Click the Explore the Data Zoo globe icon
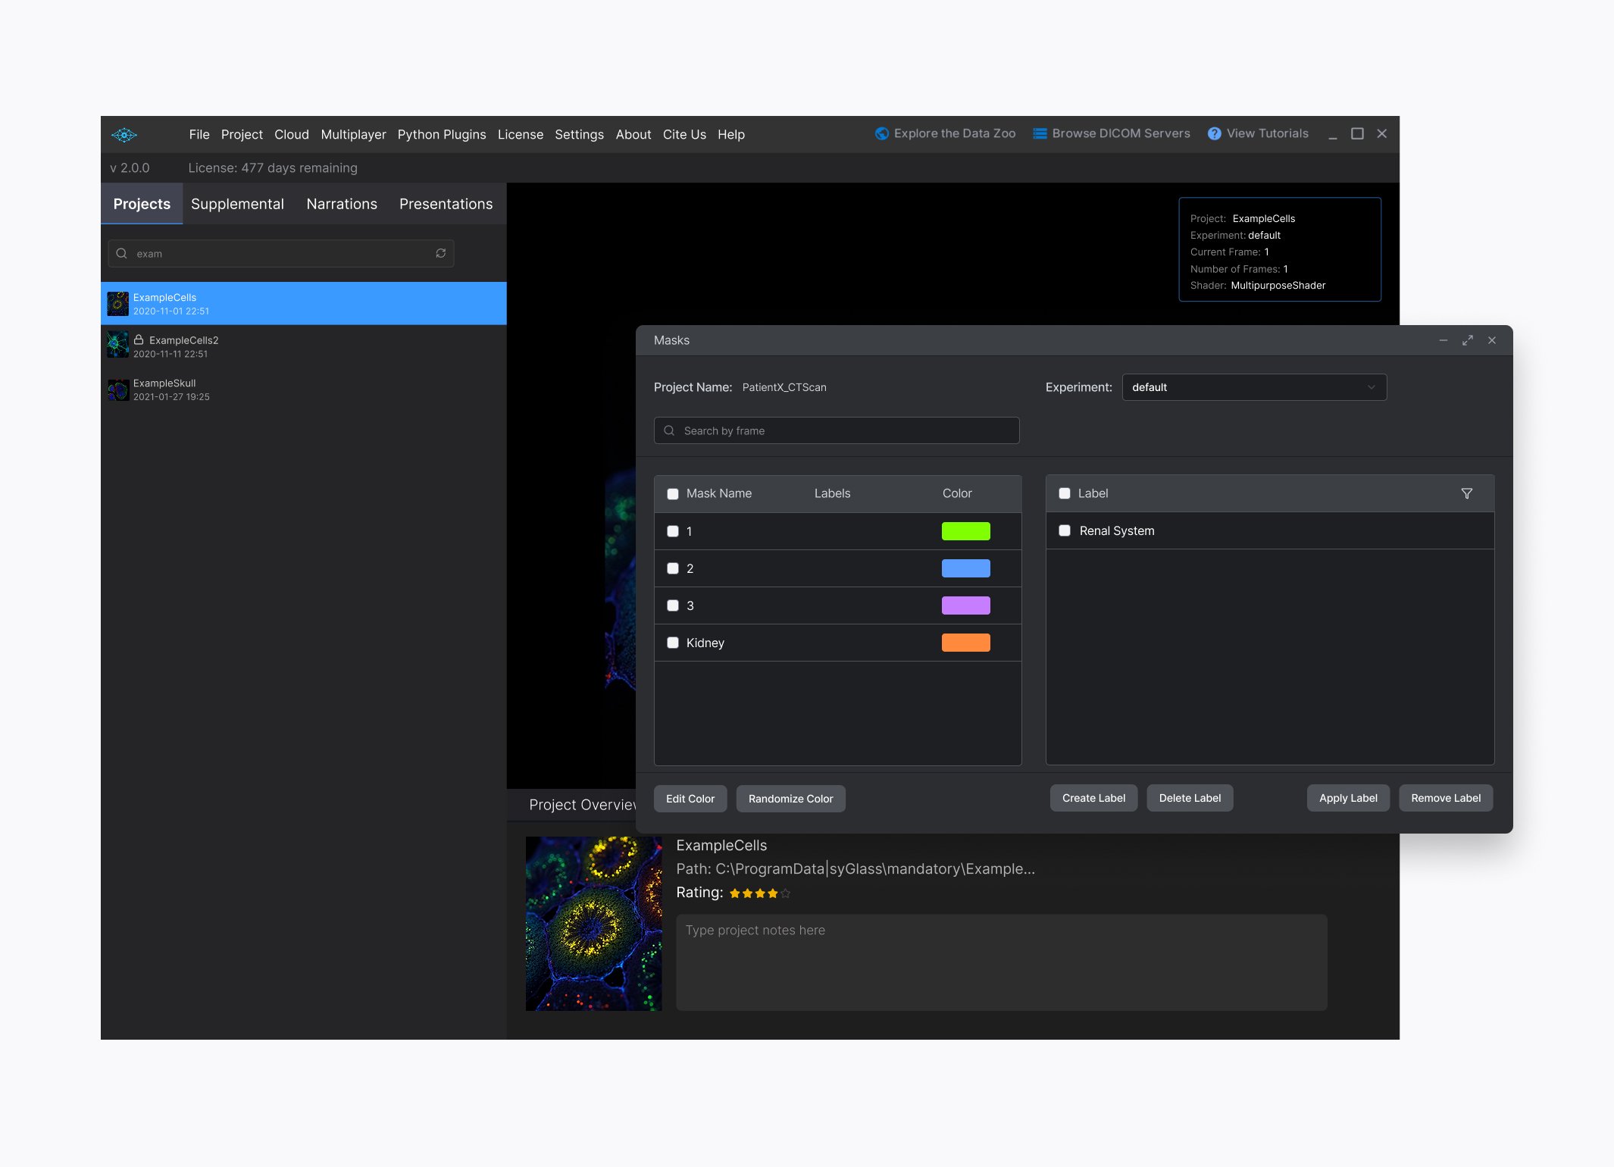1614x1167 pixels. click(881, 133)
